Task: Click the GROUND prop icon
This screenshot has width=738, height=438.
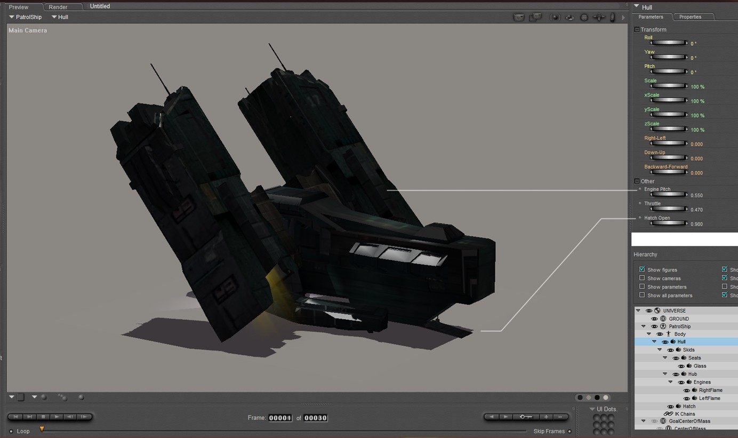Action: coord(663,318)
